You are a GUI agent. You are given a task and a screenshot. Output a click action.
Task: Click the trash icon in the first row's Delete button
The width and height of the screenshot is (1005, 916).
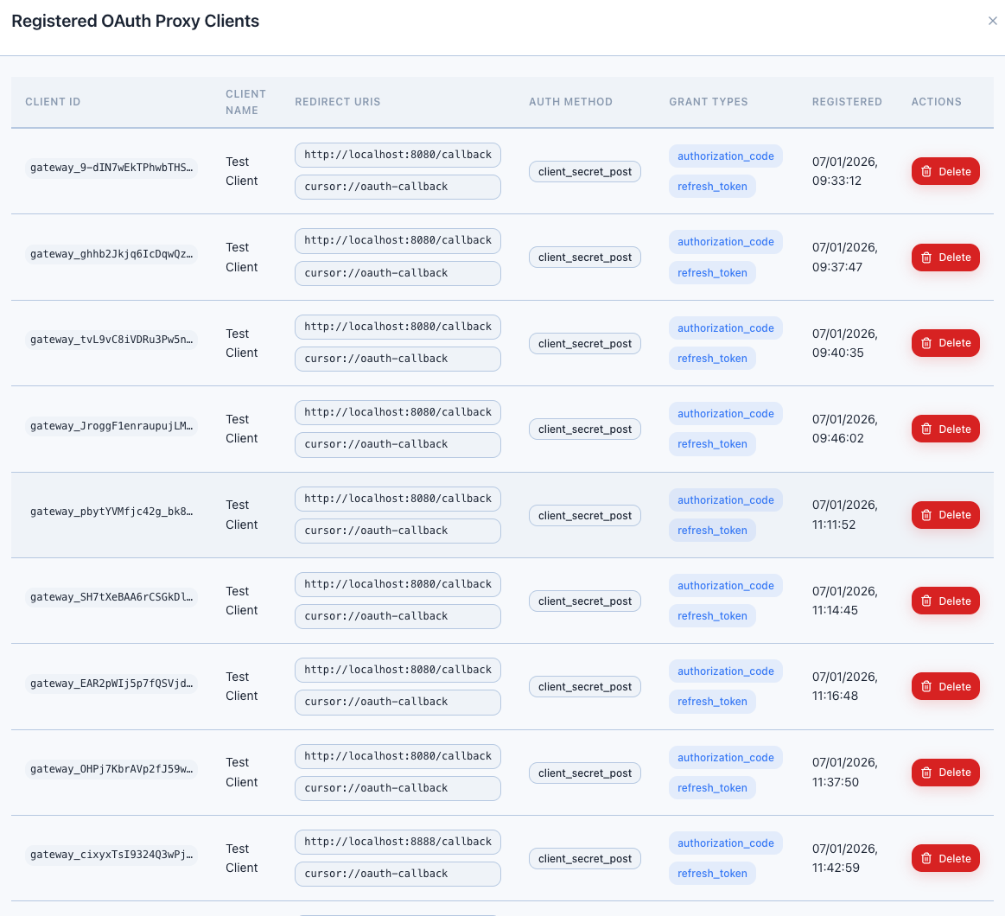pos(928,171)
